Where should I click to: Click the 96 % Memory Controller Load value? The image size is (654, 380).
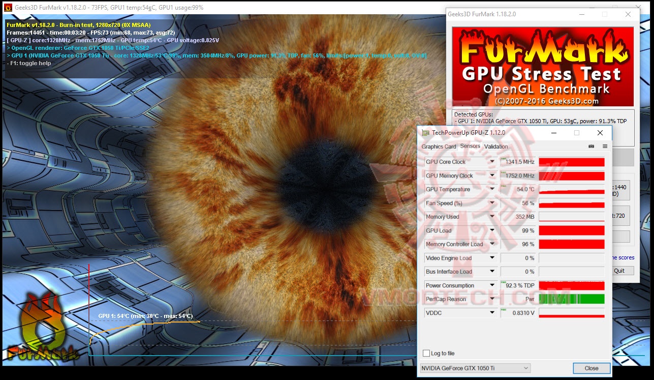click(519, 244)
